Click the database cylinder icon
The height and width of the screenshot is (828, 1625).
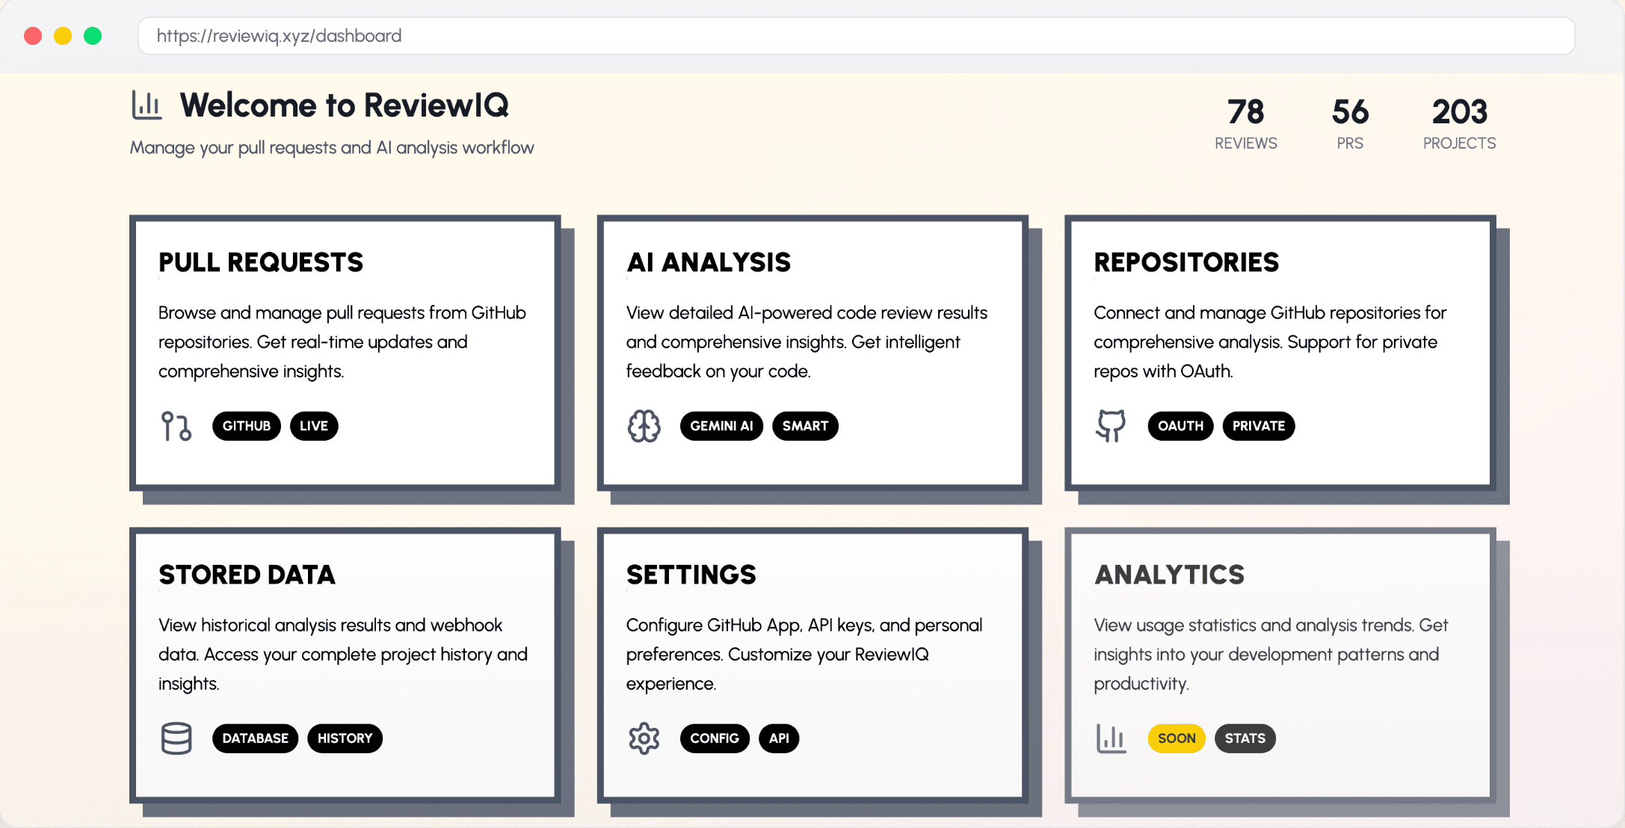[x=176, y=738]
